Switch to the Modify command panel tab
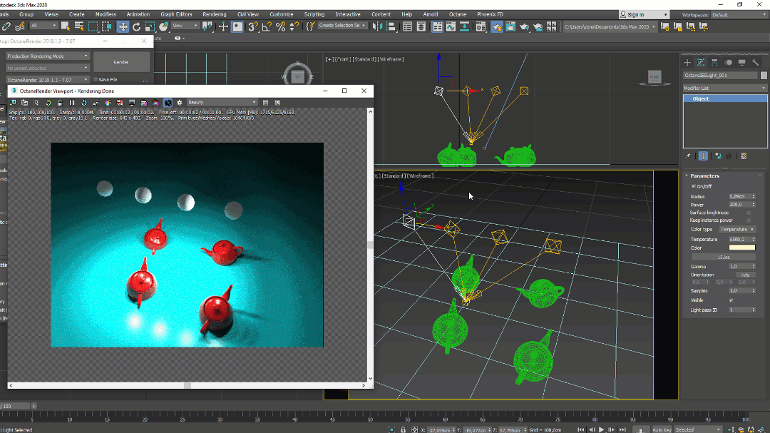 click(701, 63)
